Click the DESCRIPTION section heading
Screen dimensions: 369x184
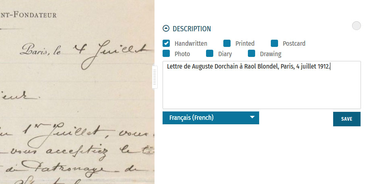pos(192,29)
